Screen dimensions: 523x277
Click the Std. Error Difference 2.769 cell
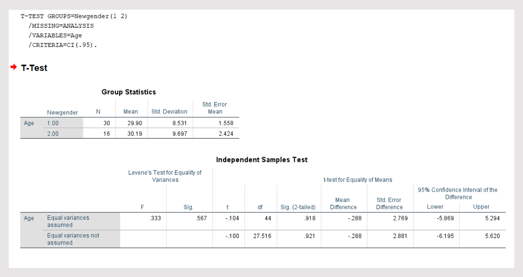click(400, 218)
